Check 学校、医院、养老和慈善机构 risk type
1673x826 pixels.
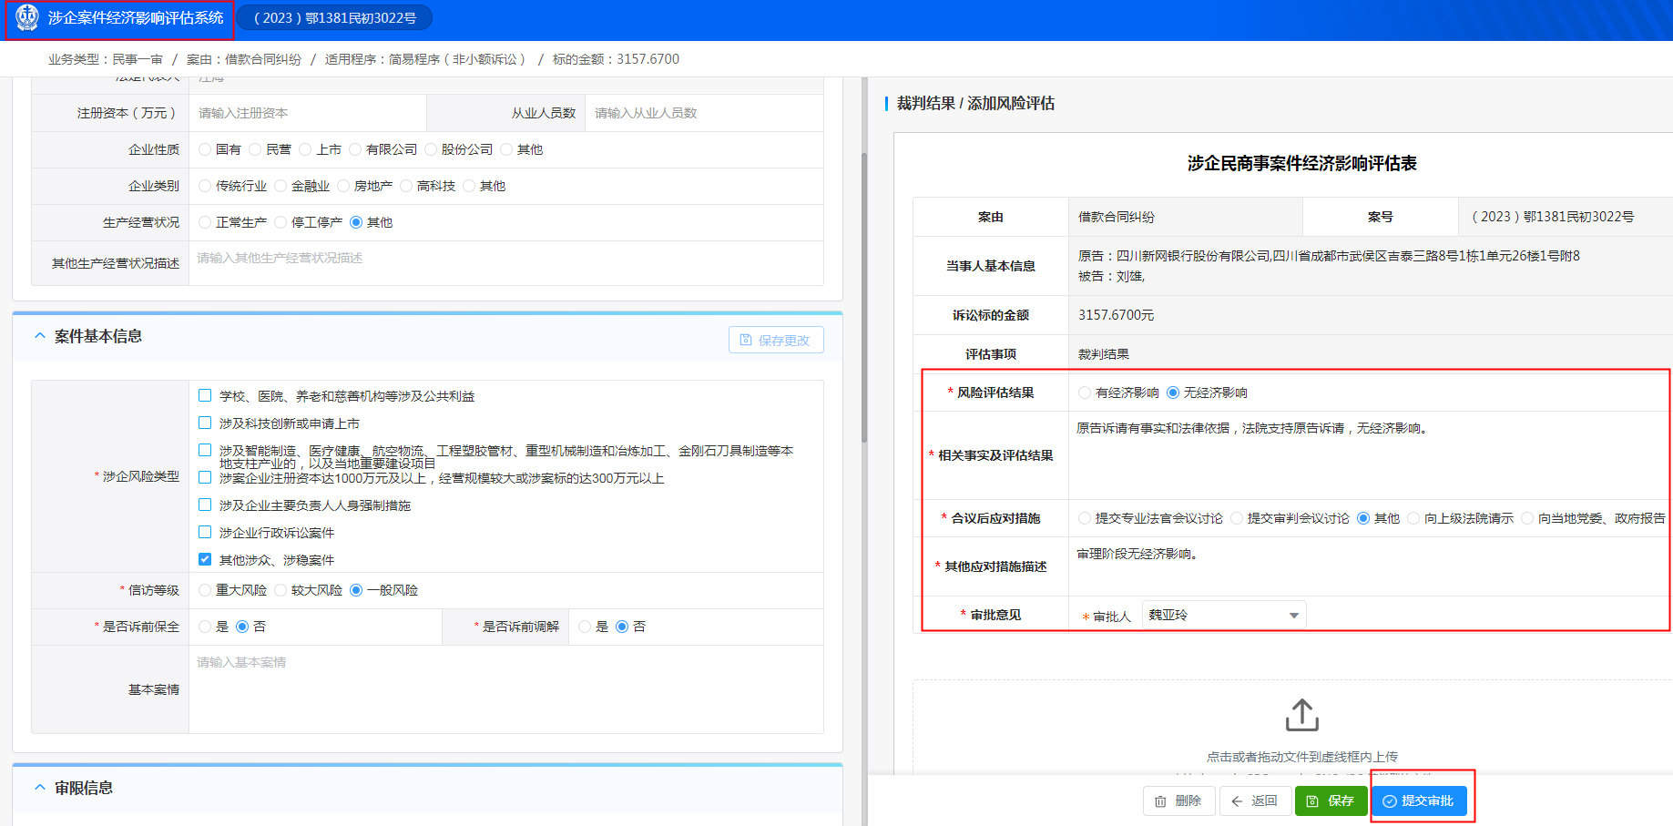[x=205, y=395]
